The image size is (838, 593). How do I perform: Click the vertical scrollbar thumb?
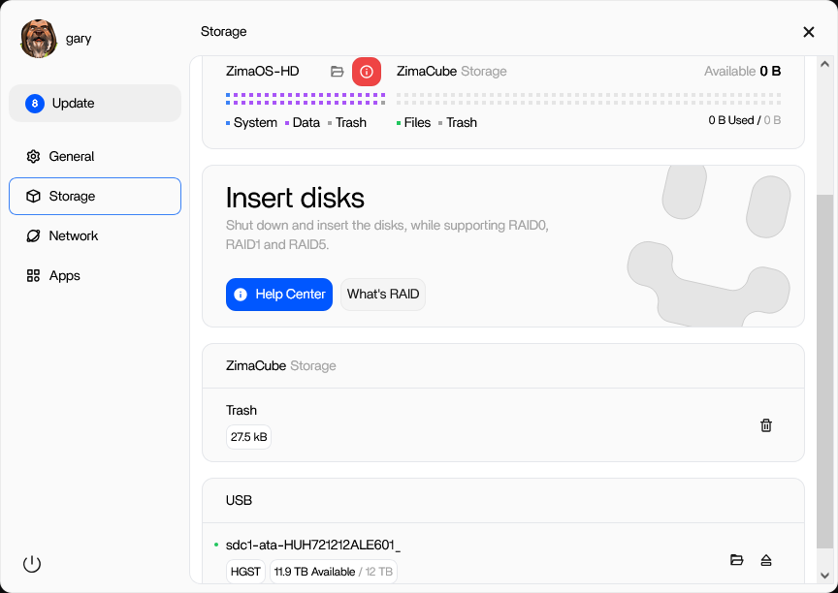[x=825, y=371]
